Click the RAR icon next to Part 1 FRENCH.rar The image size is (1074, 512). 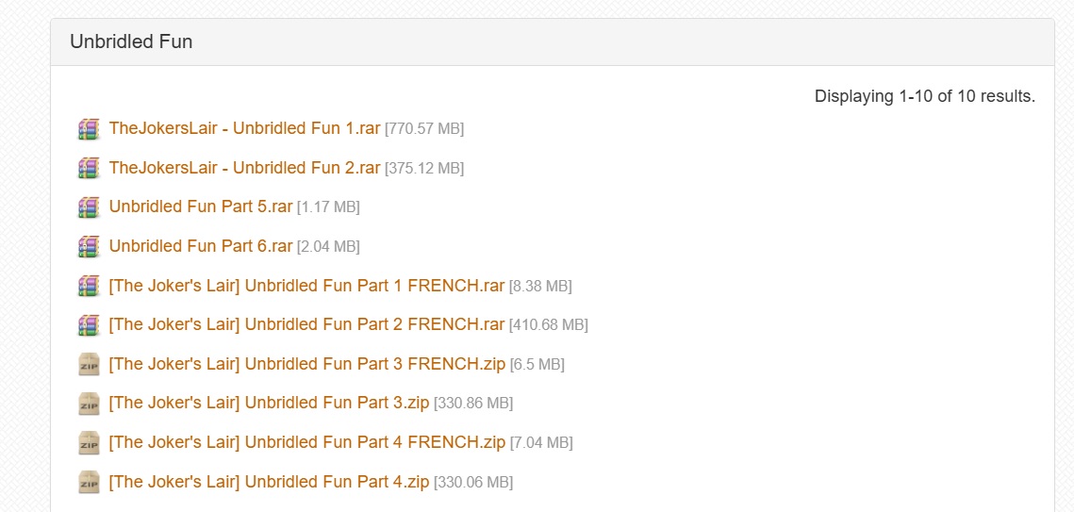pyautogui.click(x=89, y=286)
